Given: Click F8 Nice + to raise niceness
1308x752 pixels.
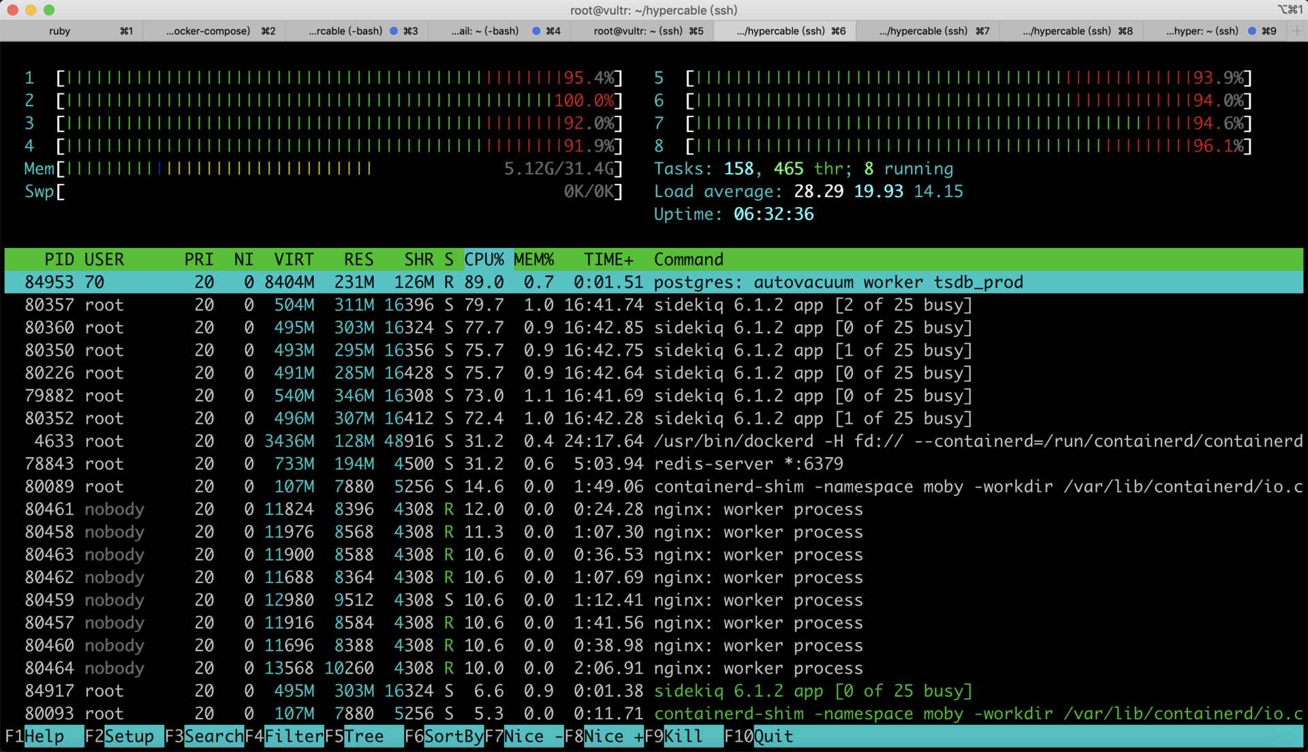Looking at the screenshot, I should tap(604, 736).
